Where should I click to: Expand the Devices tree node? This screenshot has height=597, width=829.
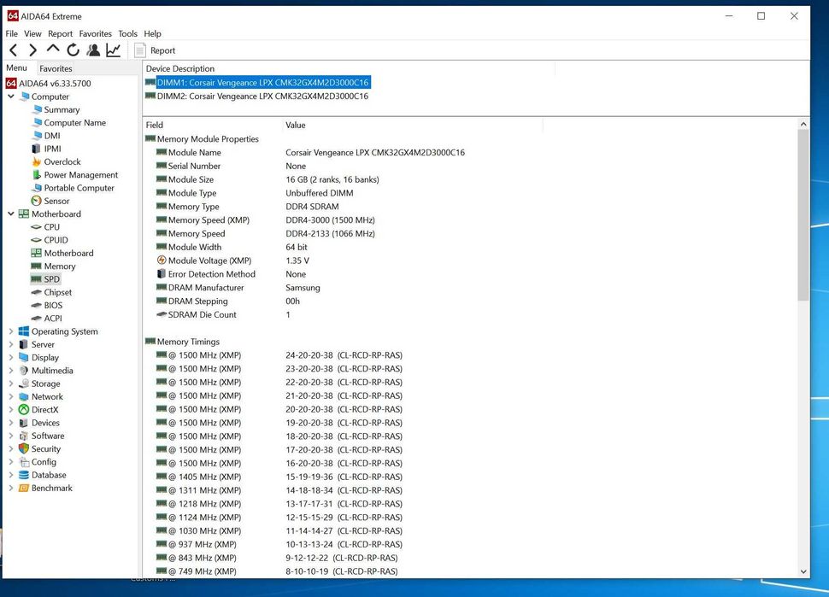coord(11,423)
